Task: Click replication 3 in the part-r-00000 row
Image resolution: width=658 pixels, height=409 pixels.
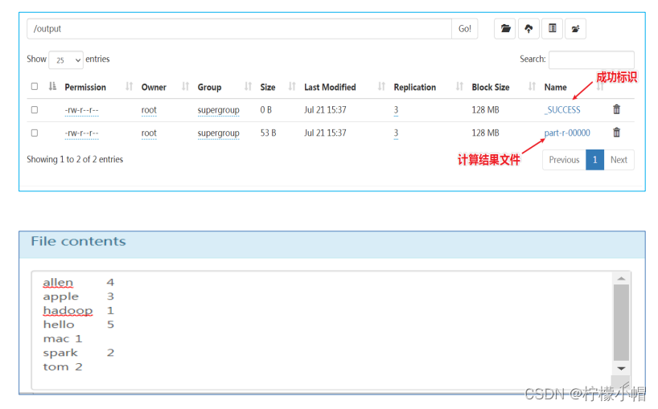Action: click(x=396, y=133)
